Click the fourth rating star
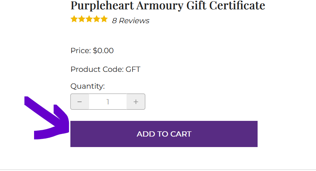This screenshot has height=171, width=316. [97, 19]
